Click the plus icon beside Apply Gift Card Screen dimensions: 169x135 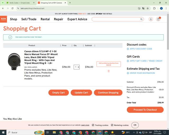[128, 61]
